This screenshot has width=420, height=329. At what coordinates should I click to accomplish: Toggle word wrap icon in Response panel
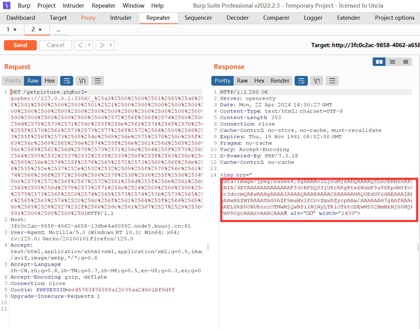click(x=301, y=81)
